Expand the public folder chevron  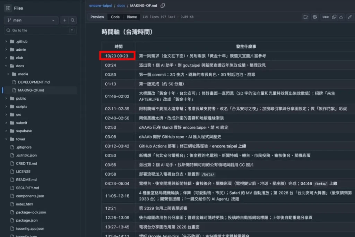[6, 99]
